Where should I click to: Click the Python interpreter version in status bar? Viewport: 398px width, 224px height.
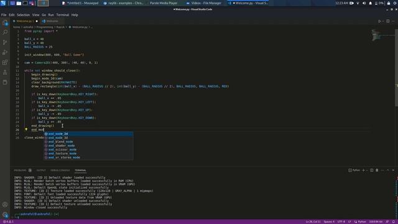click(376, 222)
